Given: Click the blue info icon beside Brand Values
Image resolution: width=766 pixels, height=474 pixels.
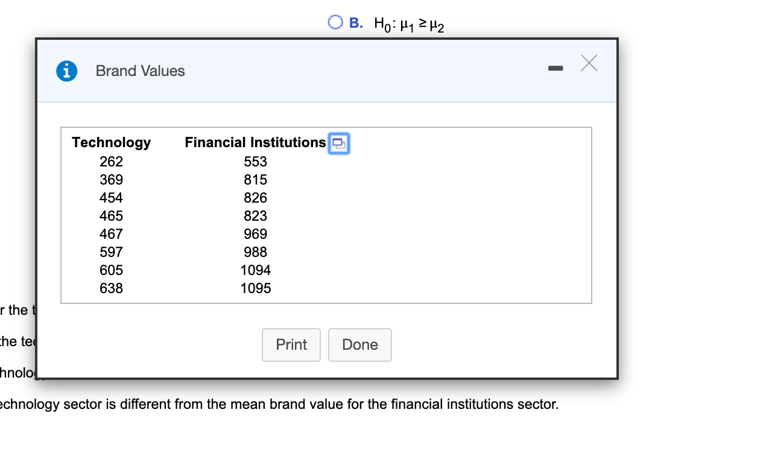Looking at the screenshot, I should pyautogui.click(x=66, y=71).
